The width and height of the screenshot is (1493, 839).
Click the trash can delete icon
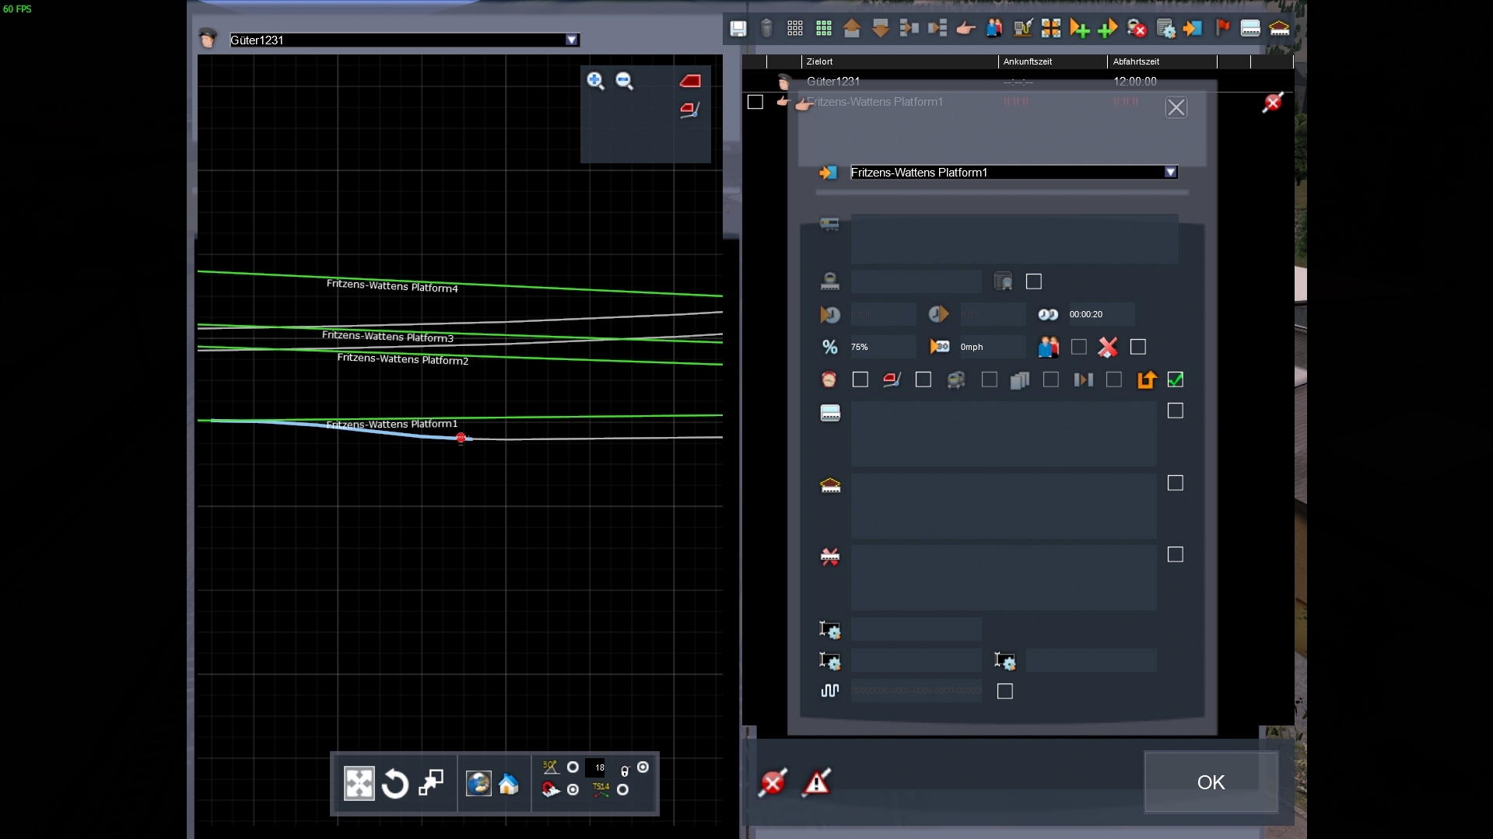click(x=766, y=29)
